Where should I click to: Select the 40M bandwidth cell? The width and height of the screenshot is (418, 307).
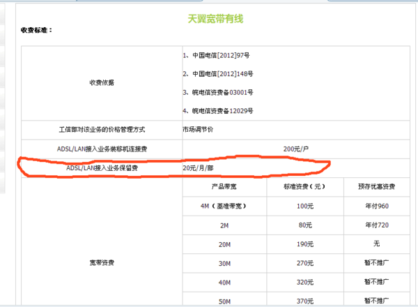click(224, 283)
